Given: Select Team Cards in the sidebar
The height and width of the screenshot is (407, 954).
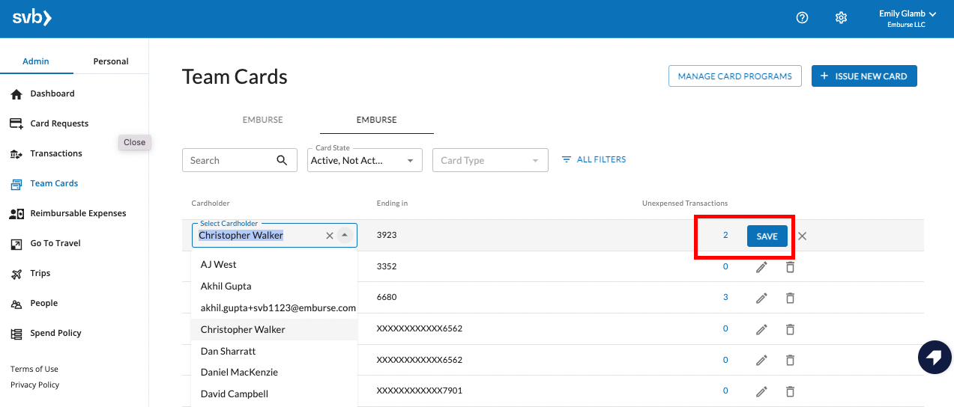Looking at the screenshot, I should [54, 183].
